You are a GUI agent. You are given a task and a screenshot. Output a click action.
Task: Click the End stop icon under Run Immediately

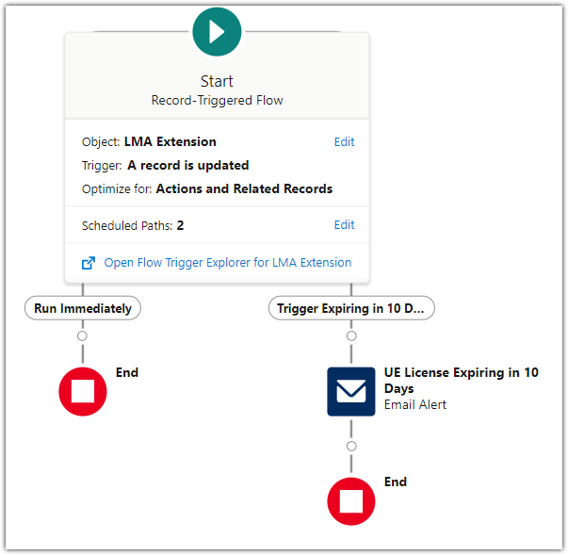(83, 391)
